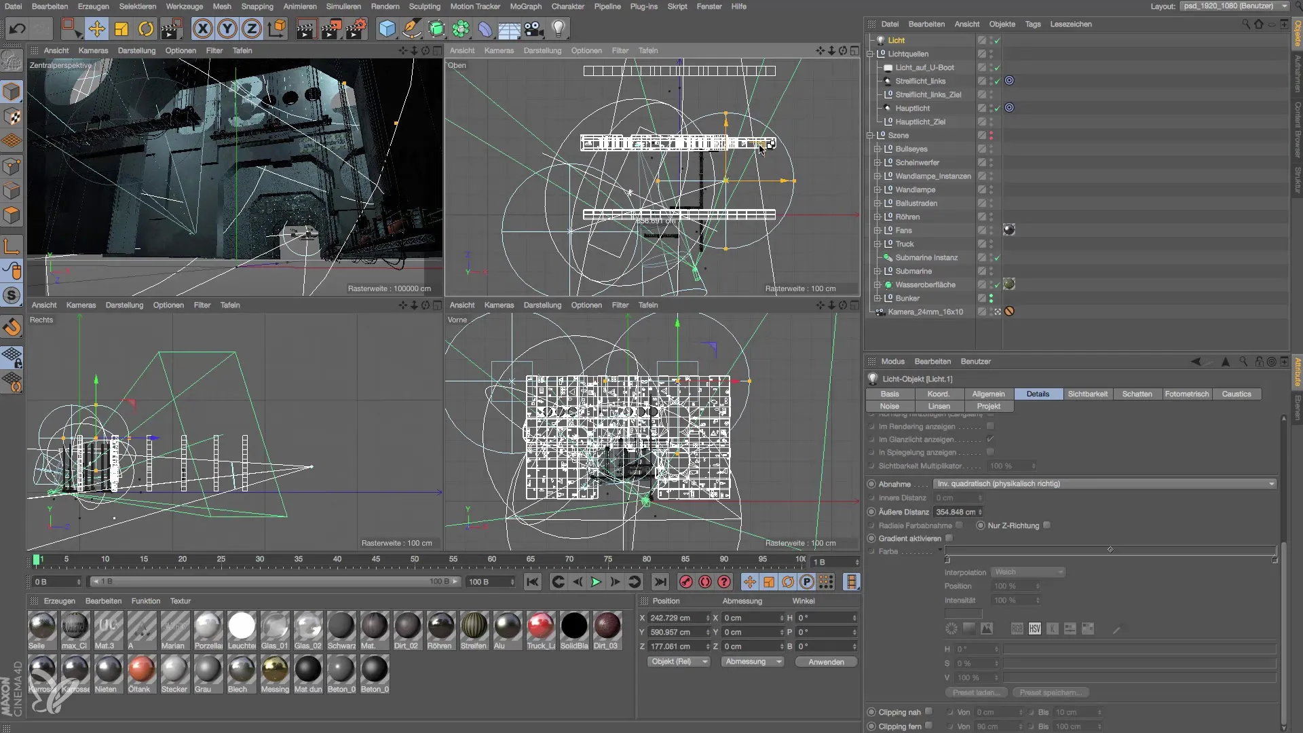This screenshot has height=733, width=1303.
Task: Open the render settings icon
Action: tap(356, 29)
